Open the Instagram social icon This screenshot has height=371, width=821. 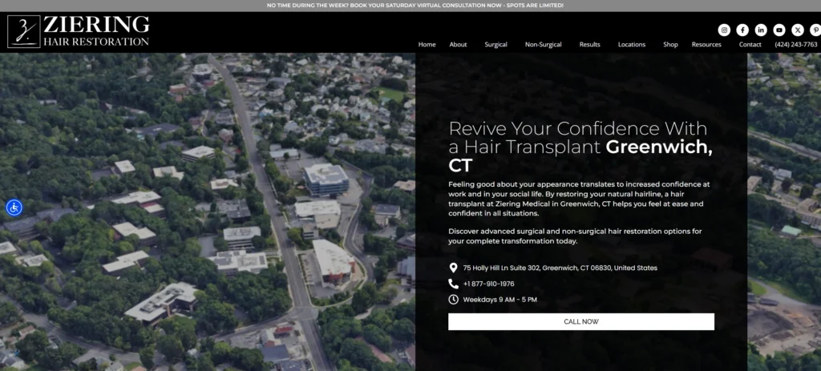[724, 30]
